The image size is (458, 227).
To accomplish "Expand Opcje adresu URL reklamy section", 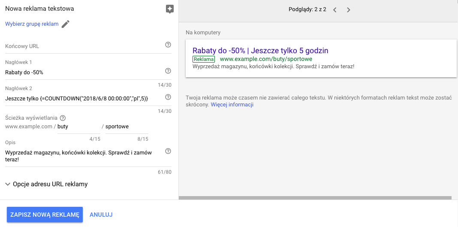I will coord(46,184).
